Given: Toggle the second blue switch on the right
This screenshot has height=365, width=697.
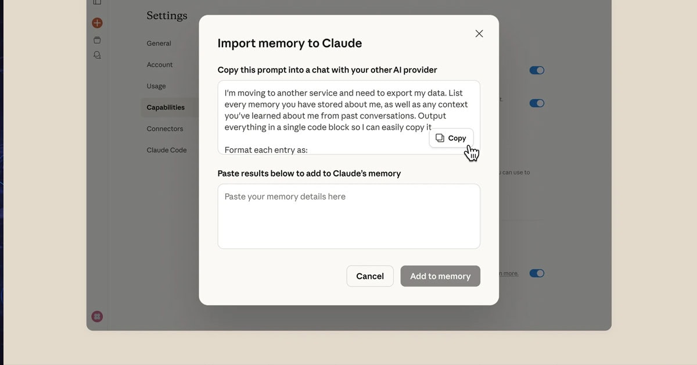Looking at the screenshot, I should [537, 103].
